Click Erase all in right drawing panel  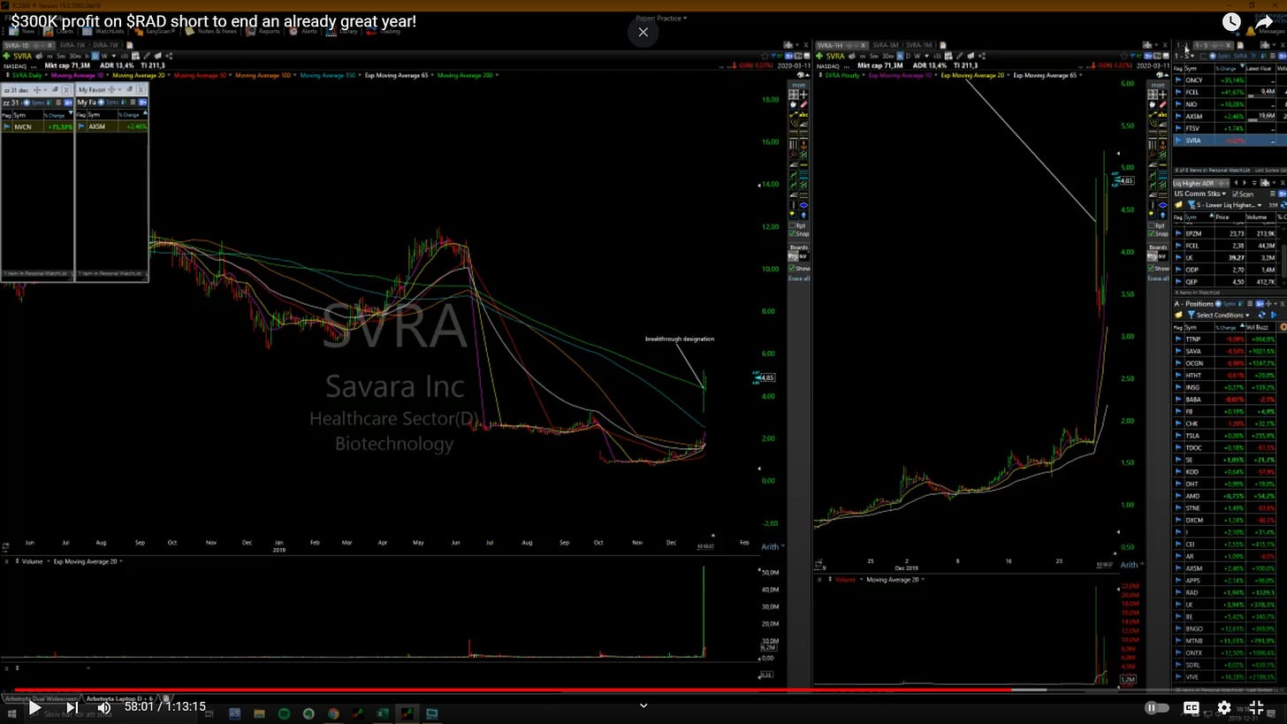click(x=1158, y=278)
